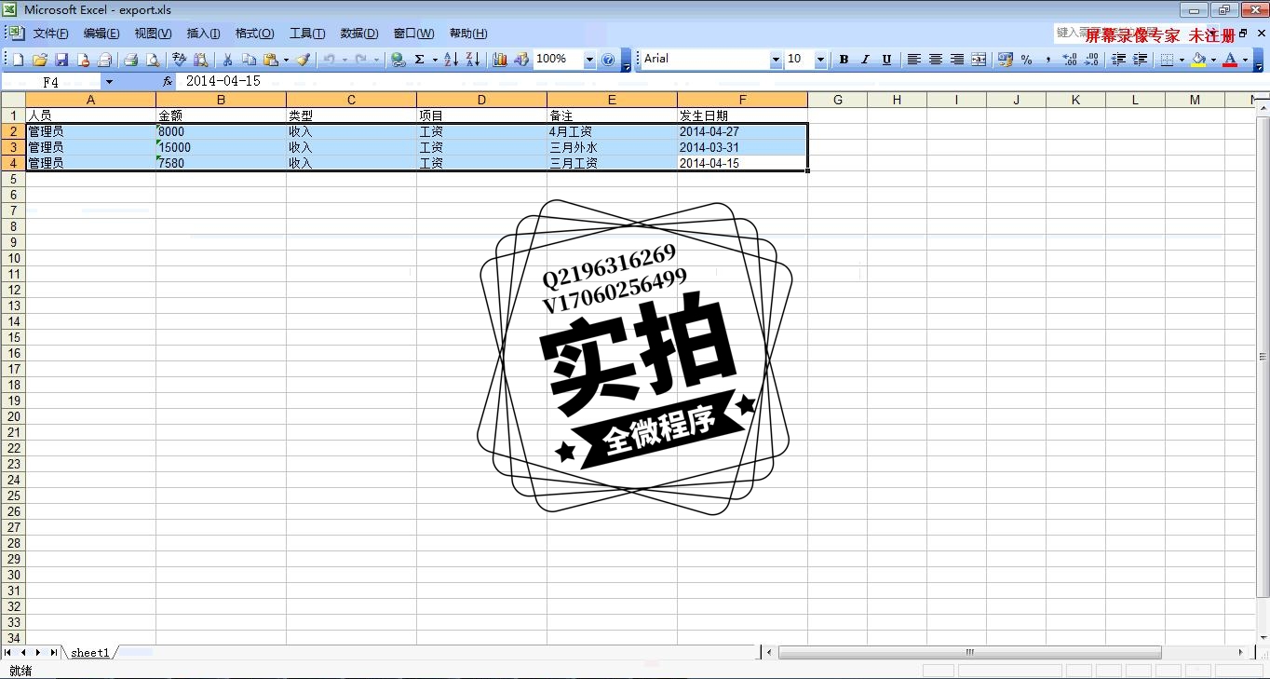Paste from clipboard icon
The height and width of the screenshot is (679, 1270).
pyautogui.click(x=271, y=60)
